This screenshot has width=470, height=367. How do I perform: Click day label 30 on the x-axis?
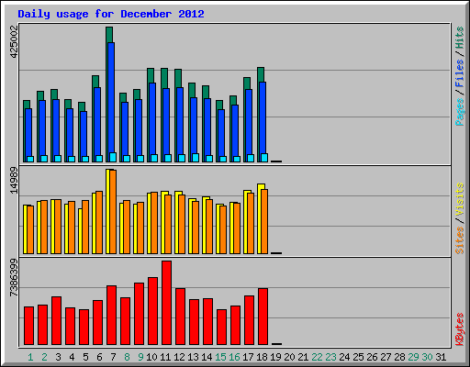pyautogui.click(x=427, y=357)
